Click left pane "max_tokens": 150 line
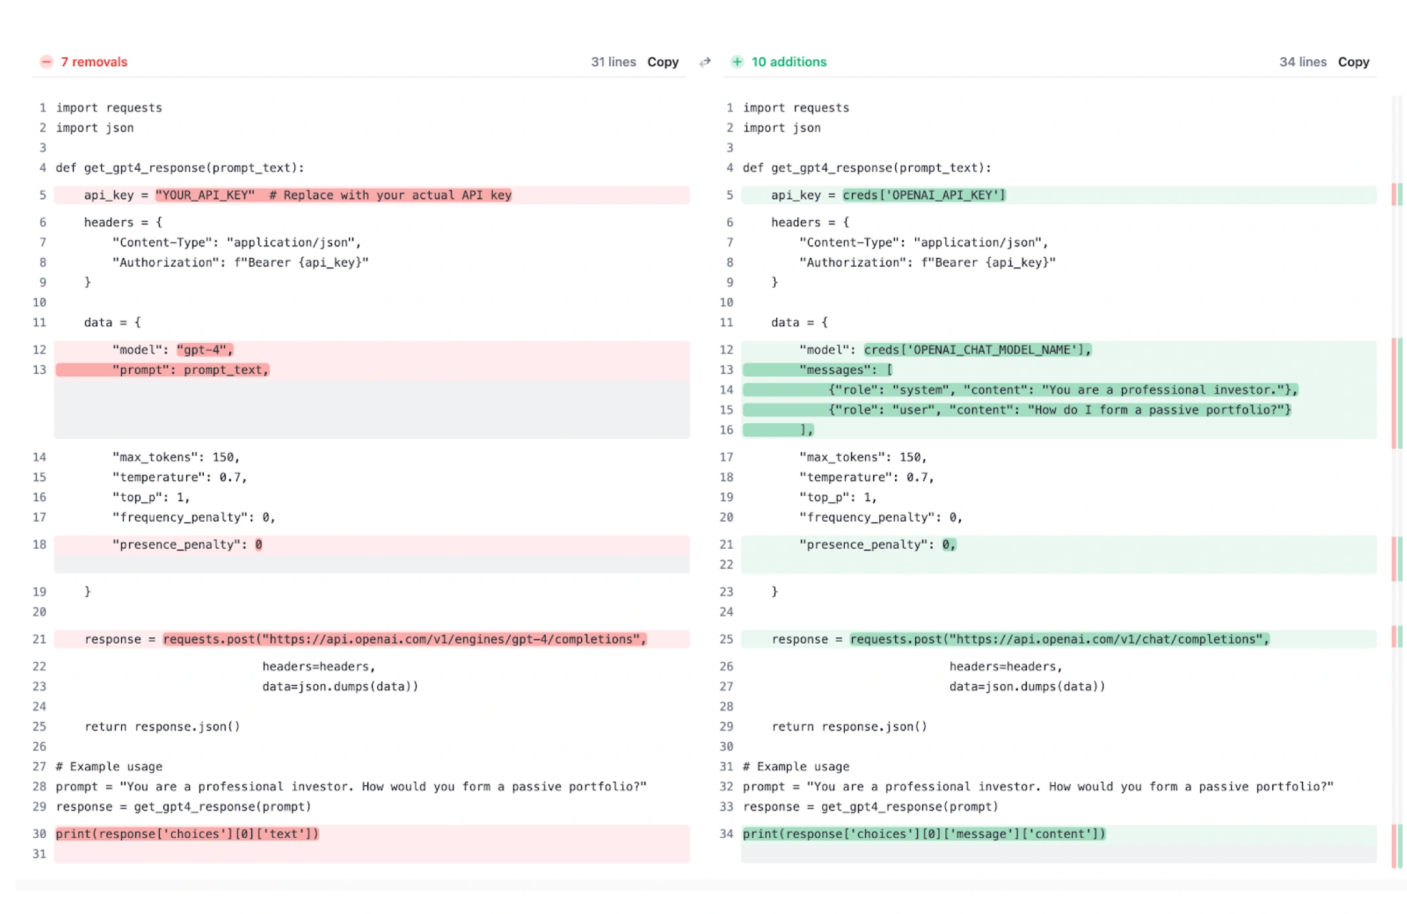This screenshot has height=914, width=1407. pyautogui.click(x=176, y=458)
